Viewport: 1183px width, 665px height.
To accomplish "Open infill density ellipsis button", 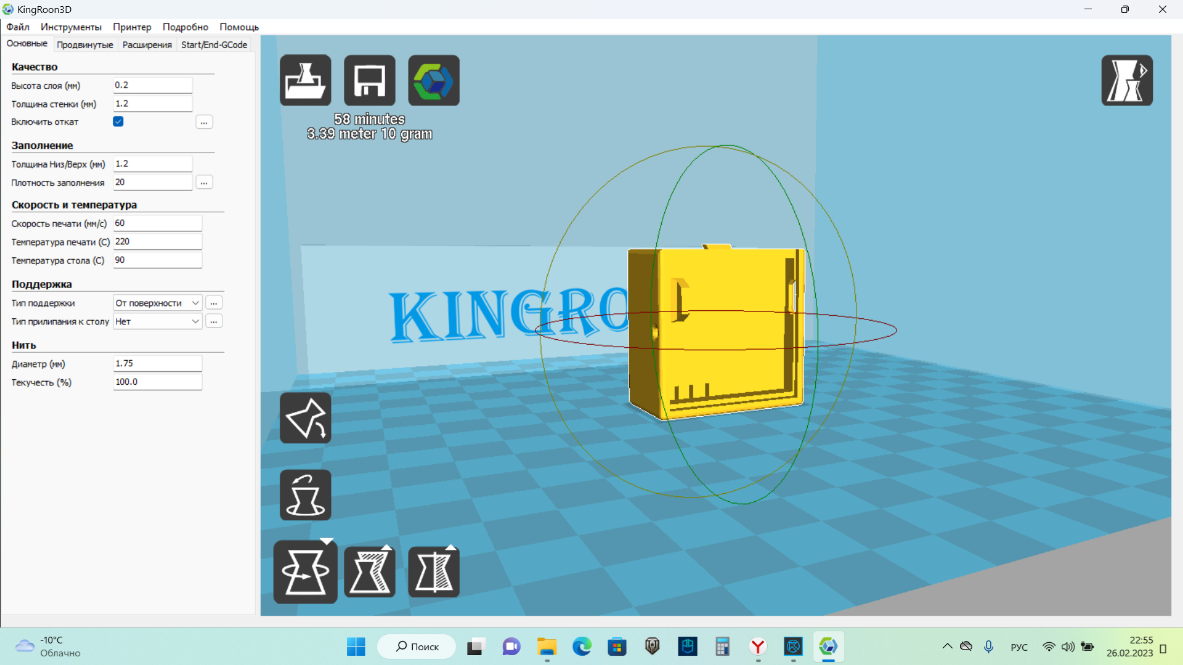I will point(204,182).
